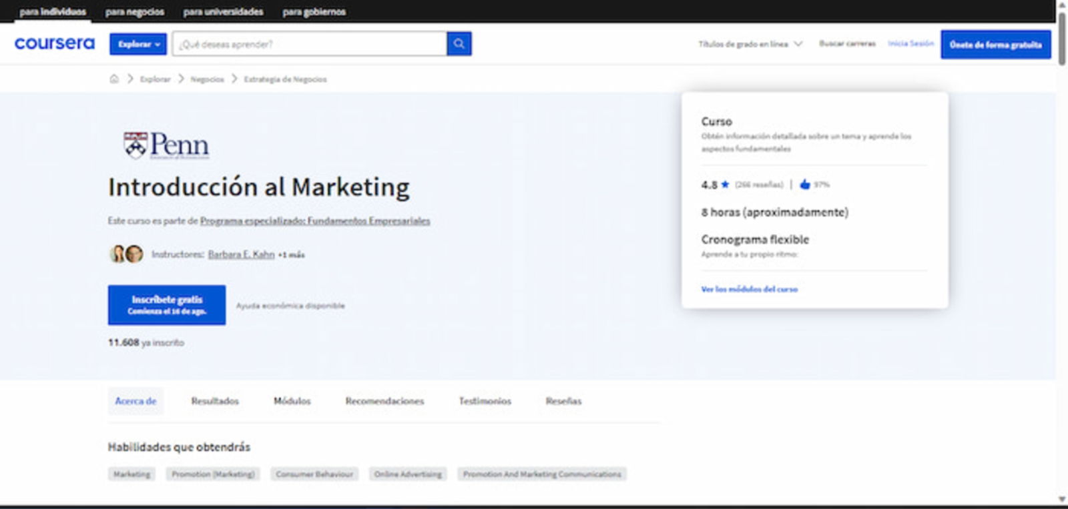Click the 'Promotion (Marketing)' skill tag
The width and height of the screenshot is (1068, 509).
[x=213, y=474]
